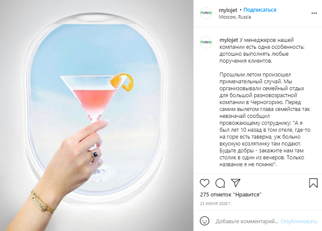The height and width of the screenshot is (231, 322).
Task: Save post using bookmark icon
Action: point(313,183)
